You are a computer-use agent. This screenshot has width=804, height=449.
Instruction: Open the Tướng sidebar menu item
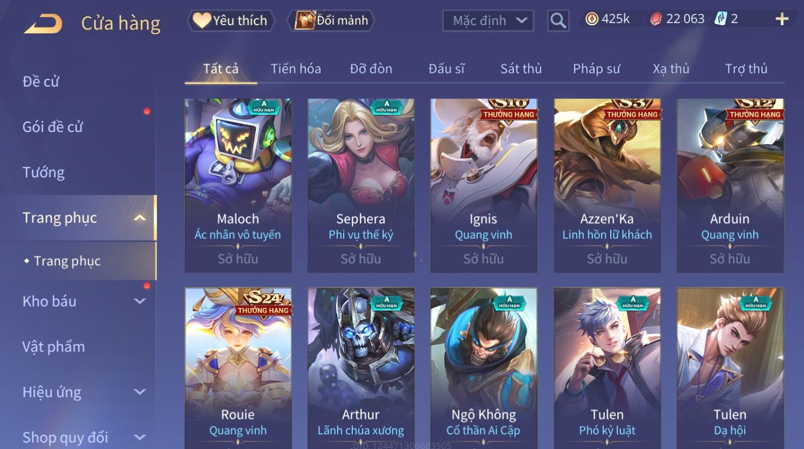point(43,172)
